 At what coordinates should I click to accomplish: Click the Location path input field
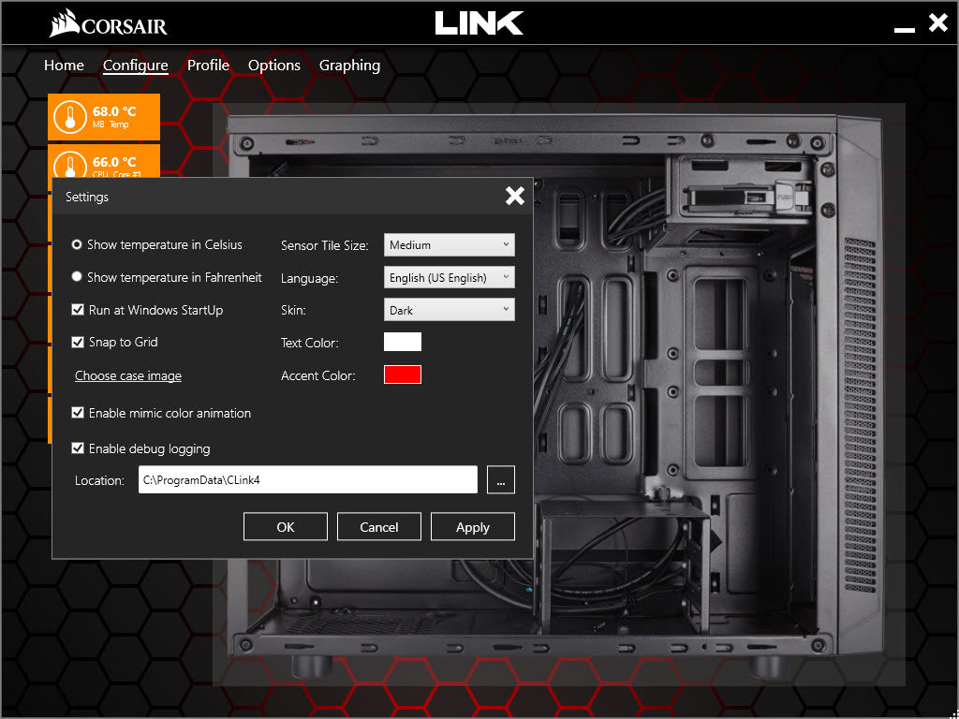tap(307, 480)
